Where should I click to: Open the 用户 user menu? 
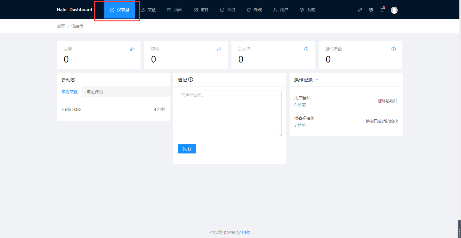click(281, 10)
